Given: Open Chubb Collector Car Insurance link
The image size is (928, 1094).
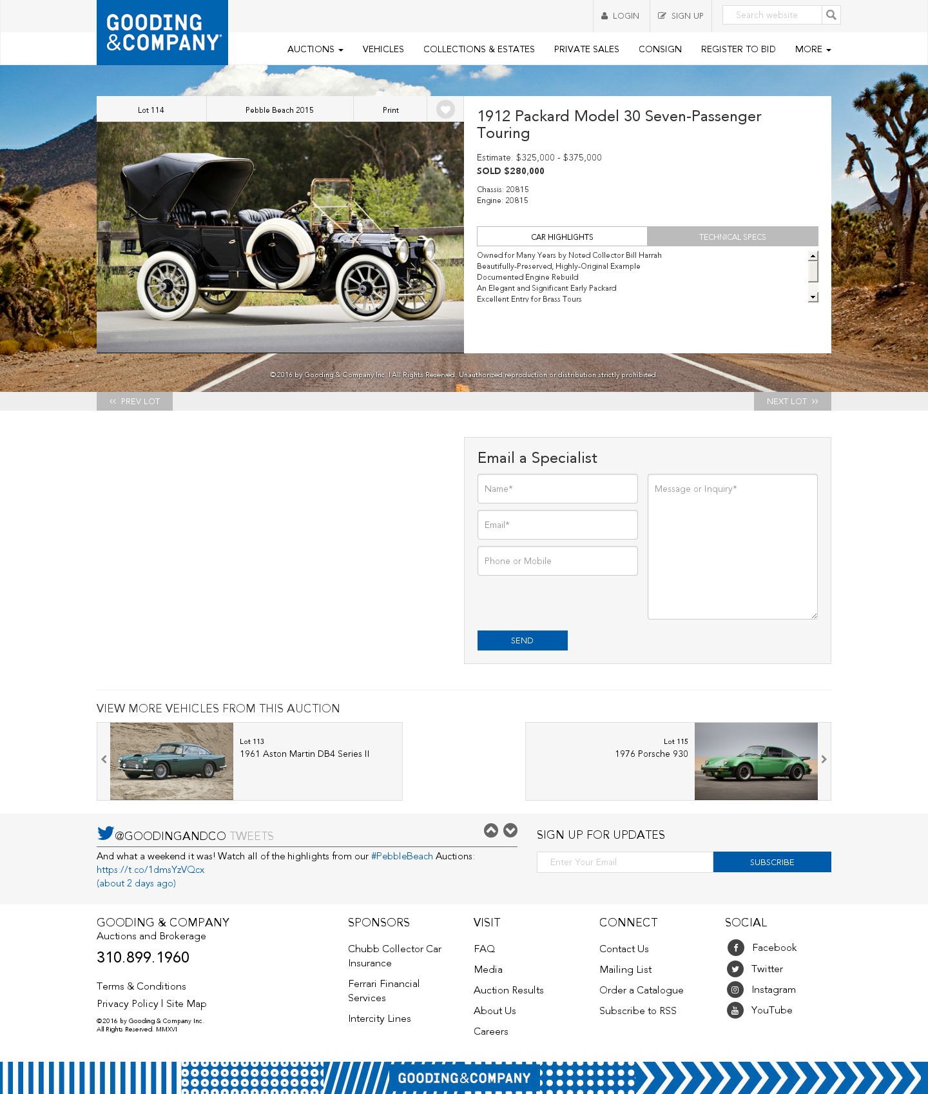Looking at the screenshot, I should (394, 956).
